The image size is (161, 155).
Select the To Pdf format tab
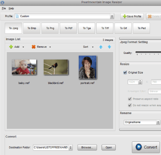(x=68, y=28)
